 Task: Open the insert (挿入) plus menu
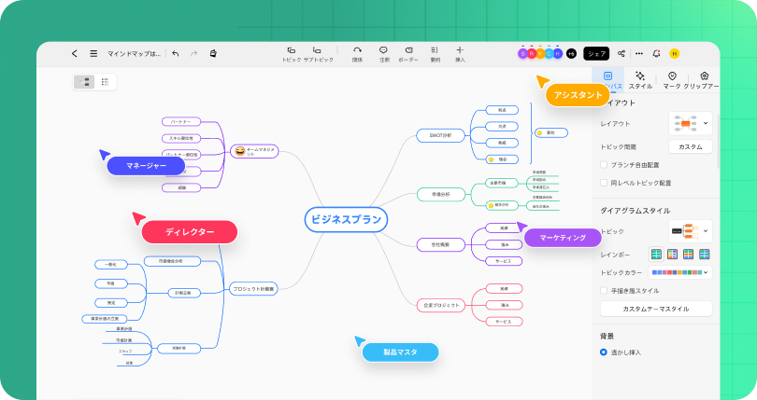459,53
